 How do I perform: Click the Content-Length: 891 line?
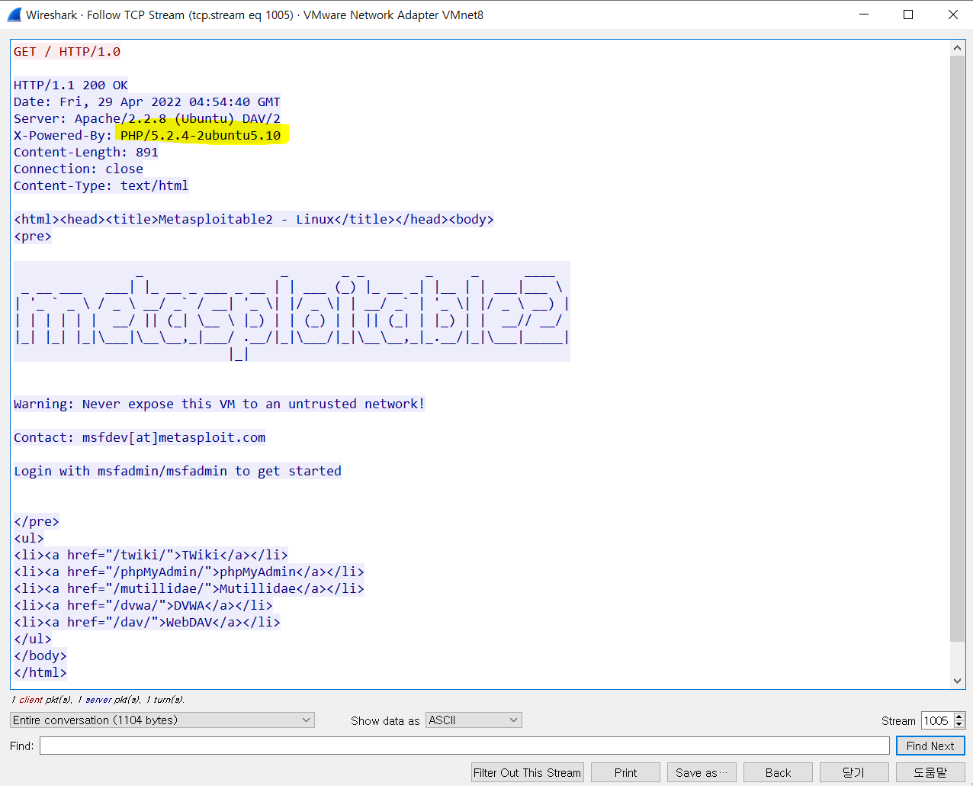(x=86, y=152)
